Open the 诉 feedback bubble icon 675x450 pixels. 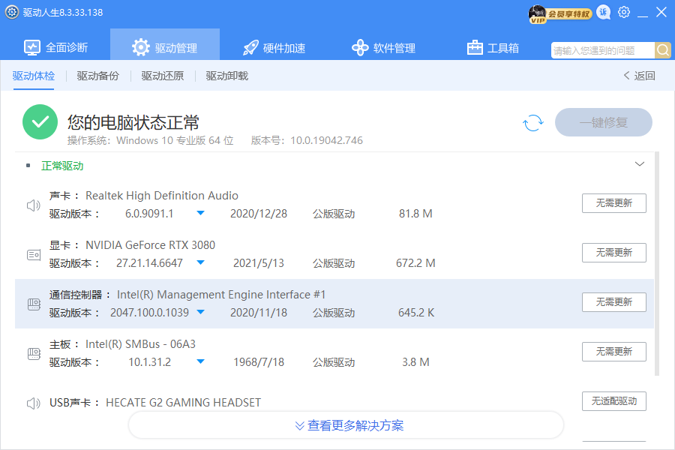tap(604, 13)
